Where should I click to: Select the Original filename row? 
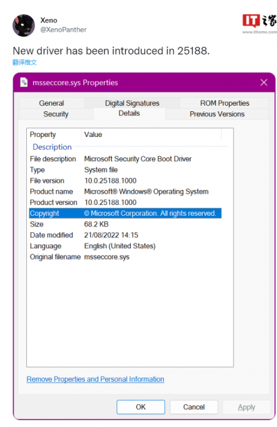(125, 257)
